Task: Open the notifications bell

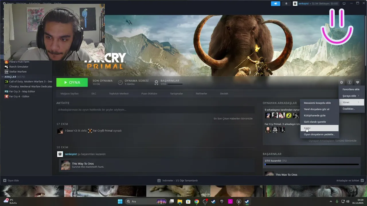Action: [x=286, y=3]
